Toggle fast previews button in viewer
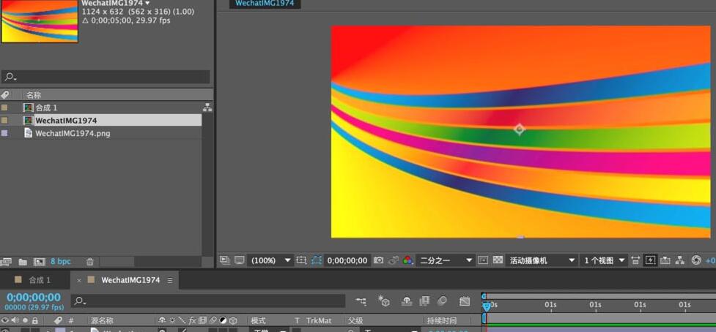This screenshot has height=332, width=716. point(650,260)
